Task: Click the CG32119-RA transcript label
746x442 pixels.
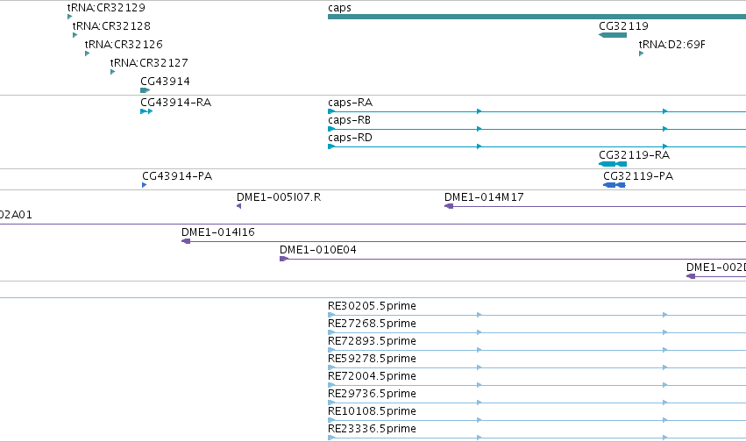Action: click(634, 155)
